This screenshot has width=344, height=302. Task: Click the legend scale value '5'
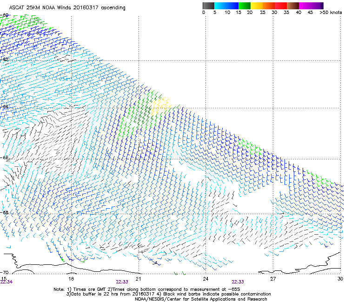tap(215, 13)
